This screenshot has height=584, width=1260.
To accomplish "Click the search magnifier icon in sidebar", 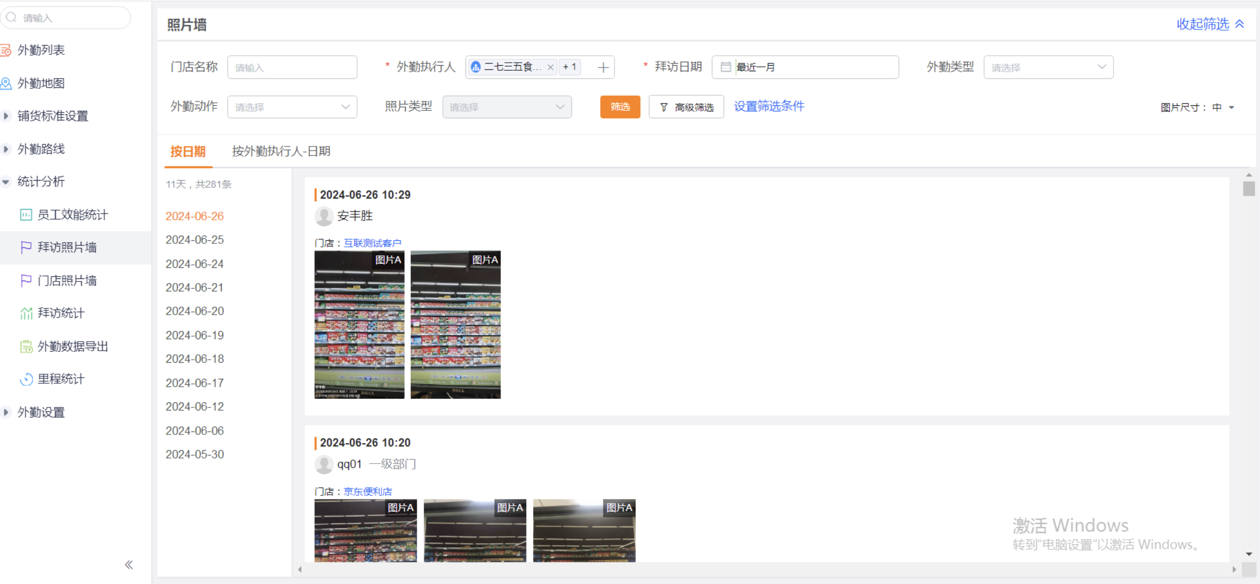I will pos(12,18).
